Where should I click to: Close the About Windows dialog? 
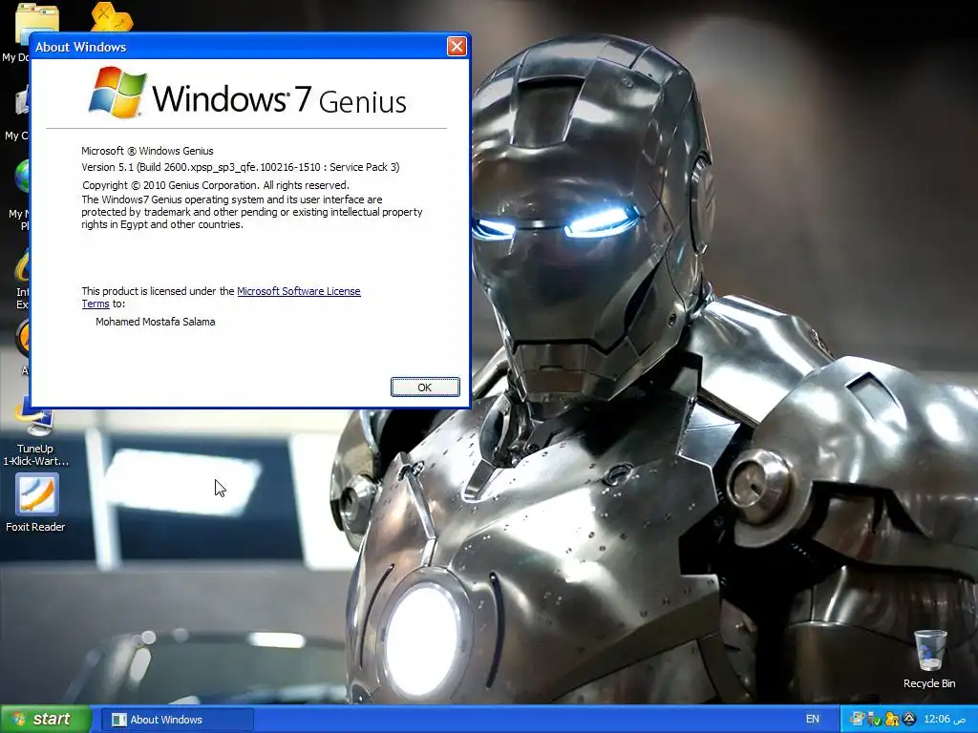(x=457, y=46)
